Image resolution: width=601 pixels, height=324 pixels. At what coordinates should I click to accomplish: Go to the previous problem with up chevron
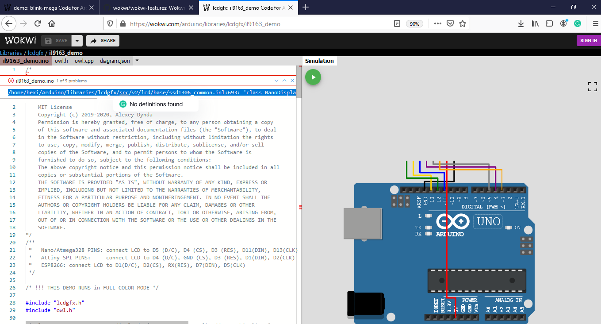click(284, 81)
